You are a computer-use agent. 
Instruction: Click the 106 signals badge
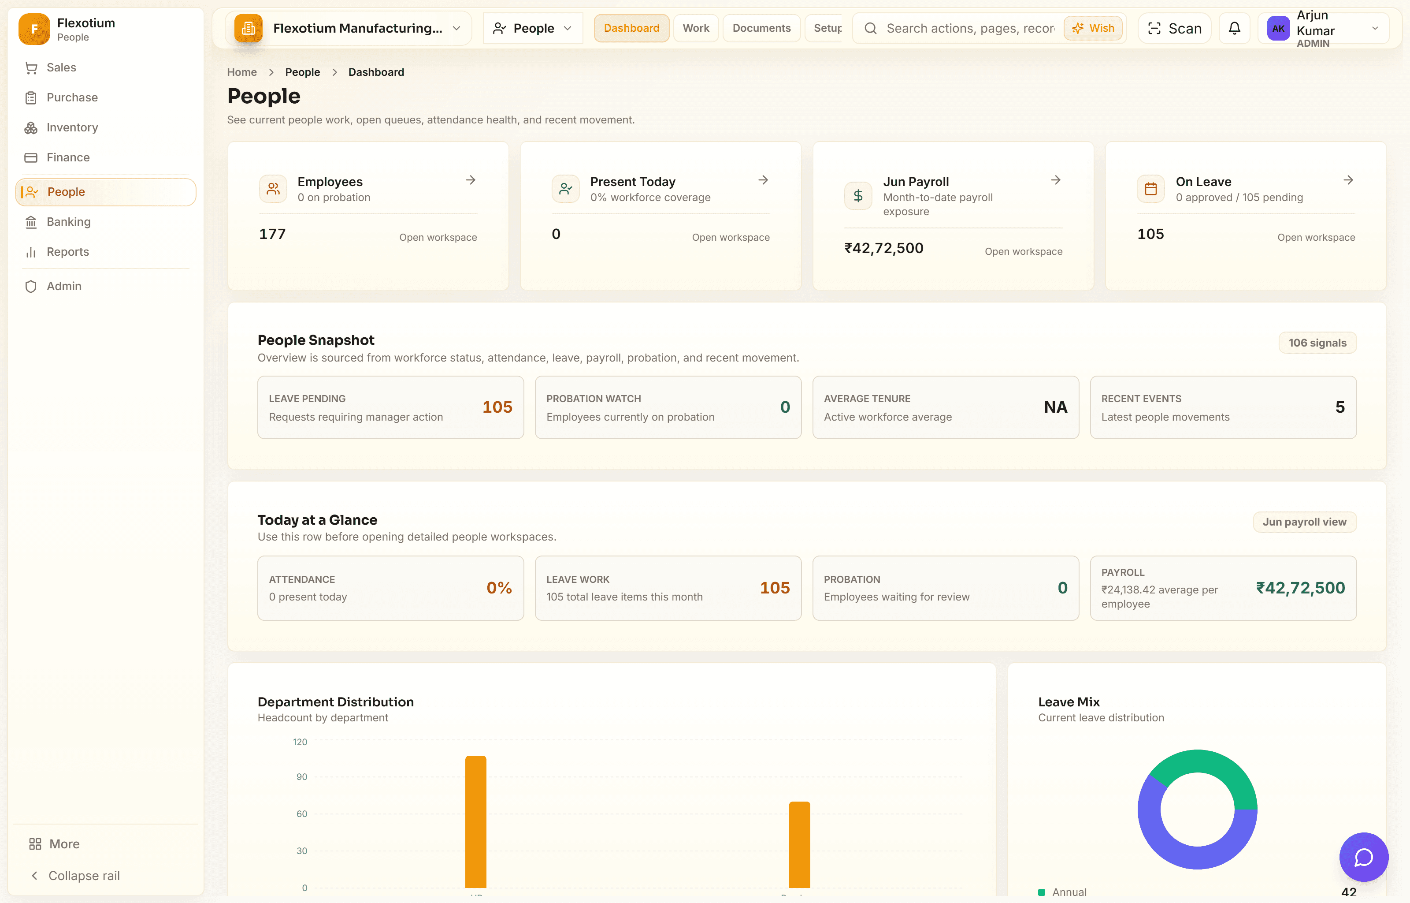[x=1317, y=343]
